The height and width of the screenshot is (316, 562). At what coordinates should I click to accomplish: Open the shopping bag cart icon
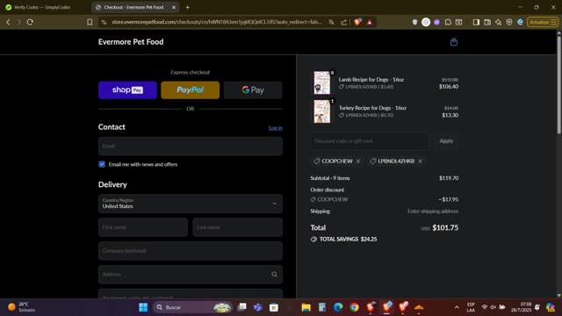pos(454,42)
